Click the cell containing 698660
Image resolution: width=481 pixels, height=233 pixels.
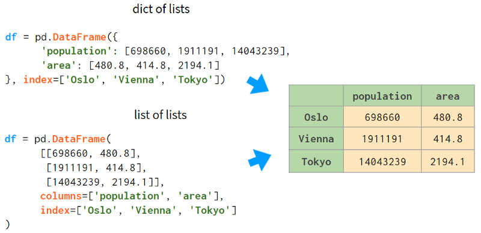(382, 117)
